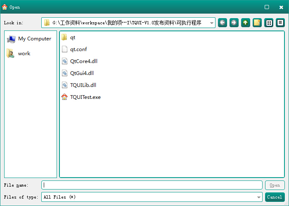Screen dimensions: 289x206
Task: Click the folder icon in Look in box
Action: pos(47,23)
